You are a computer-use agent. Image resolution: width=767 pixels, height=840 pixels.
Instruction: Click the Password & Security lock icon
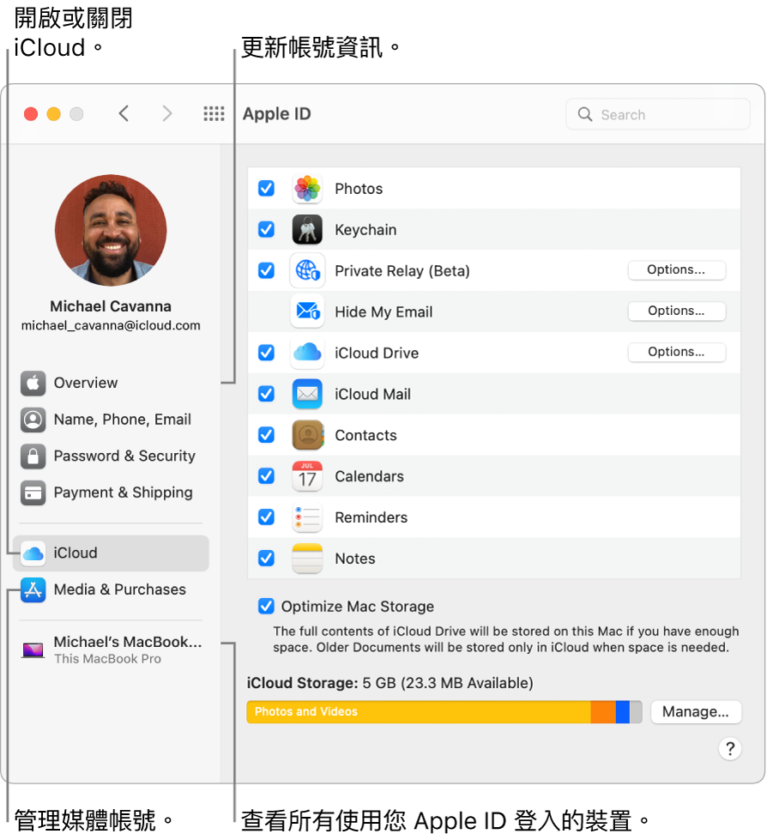[x=33, y=456]
